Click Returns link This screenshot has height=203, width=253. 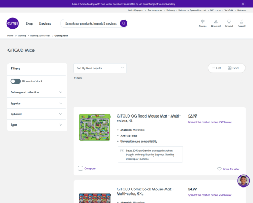(182, 10)
